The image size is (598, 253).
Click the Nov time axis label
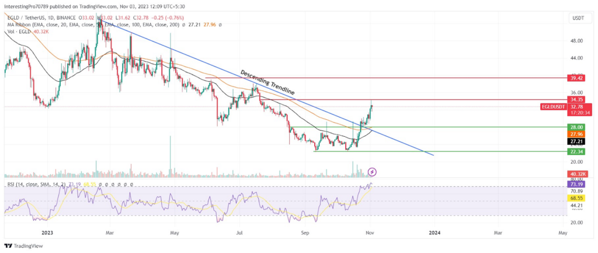click(370, 232)
